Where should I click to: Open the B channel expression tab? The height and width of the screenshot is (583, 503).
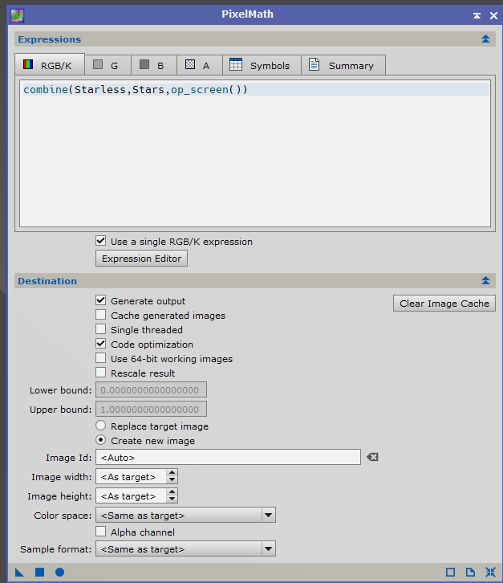154,65
